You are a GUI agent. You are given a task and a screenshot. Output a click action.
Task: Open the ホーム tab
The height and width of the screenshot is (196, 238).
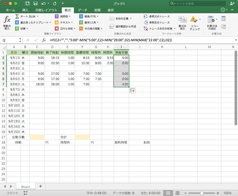tap(11, 10)
